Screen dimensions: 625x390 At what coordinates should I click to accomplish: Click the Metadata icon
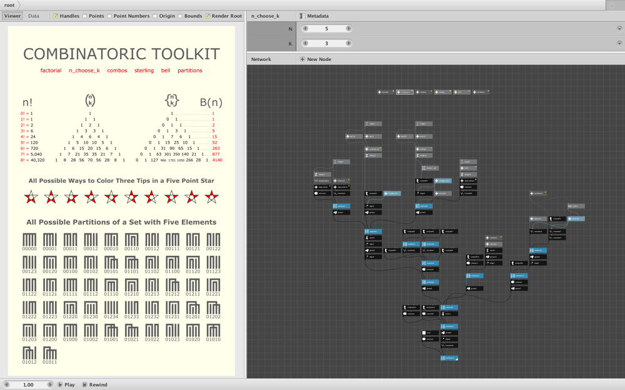pyautogui.click(x=302, y=16)
